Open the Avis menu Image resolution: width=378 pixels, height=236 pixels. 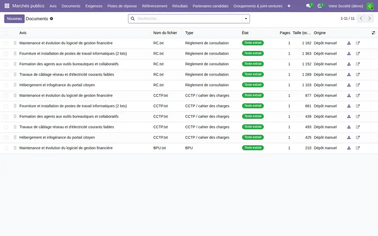point(53,6)
